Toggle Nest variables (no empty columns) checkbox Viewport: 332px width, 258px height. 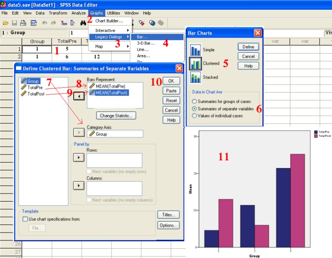[x=89, y=200]
